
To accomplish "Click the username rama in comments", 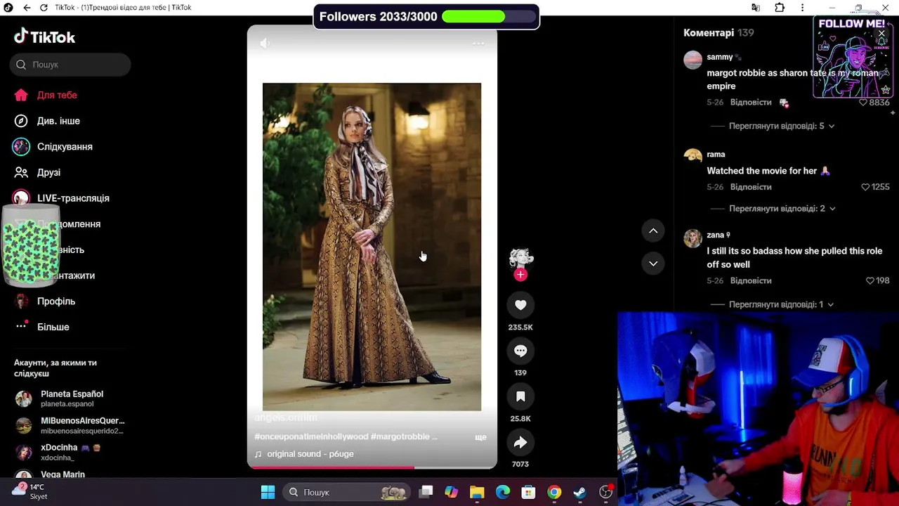I will point(716,155).
